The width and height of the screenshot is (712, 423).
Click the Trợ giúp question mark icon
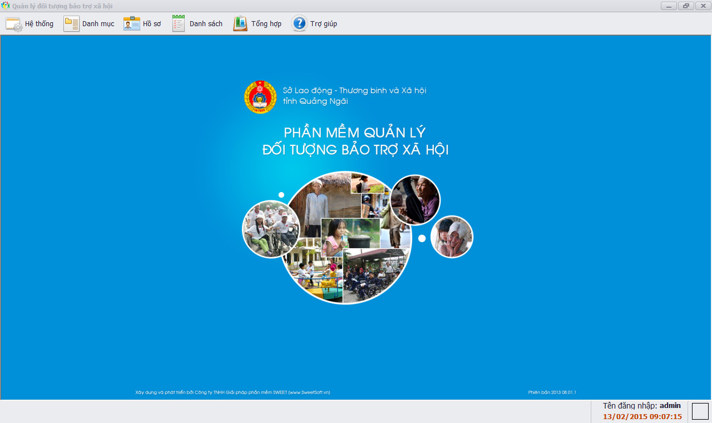tap(299, 23)
